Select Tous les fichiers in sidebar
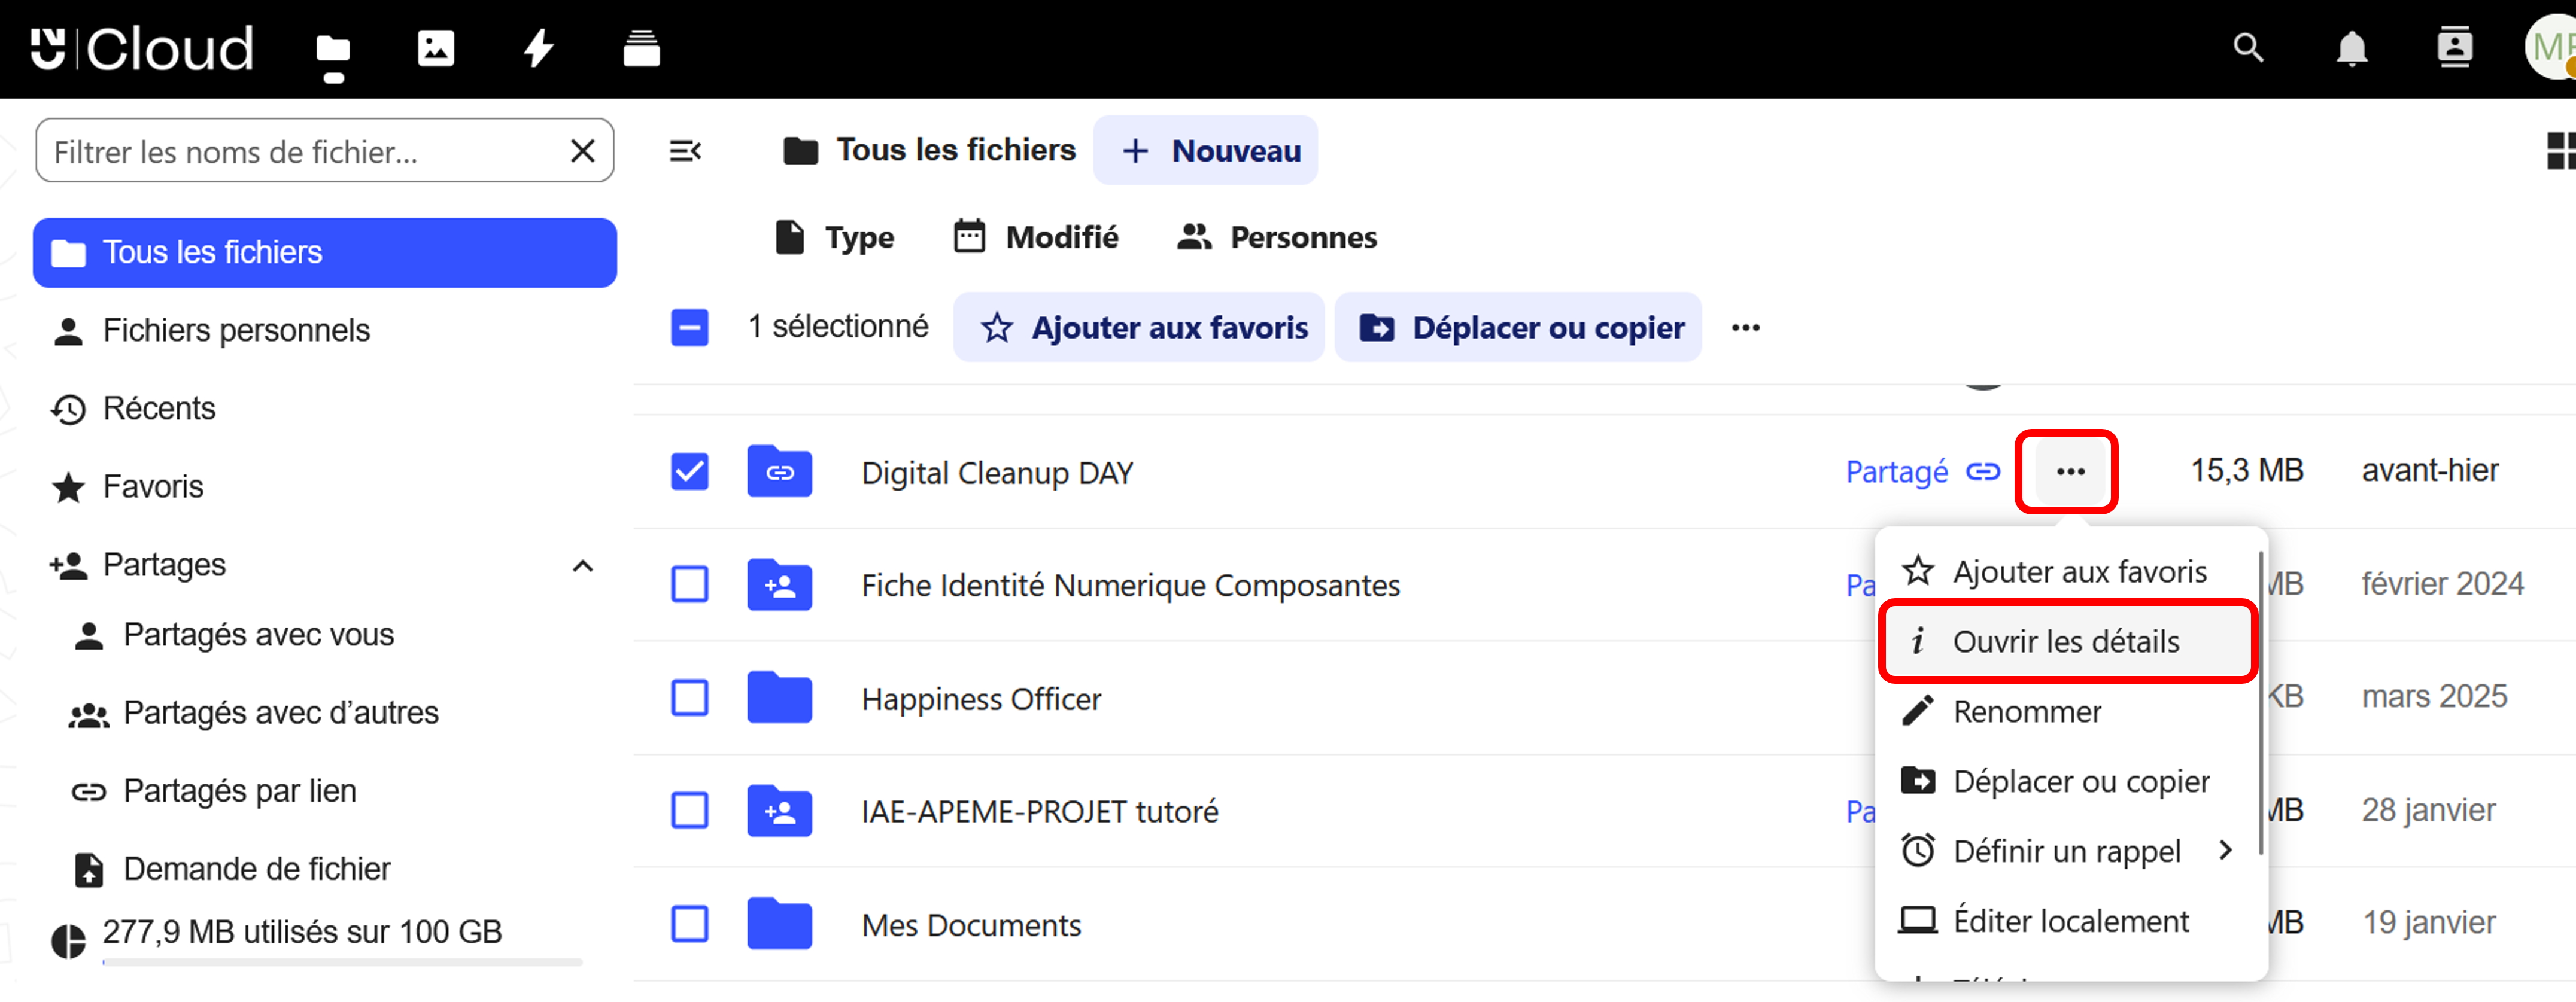2576x1002 pixels. [325, 253]
